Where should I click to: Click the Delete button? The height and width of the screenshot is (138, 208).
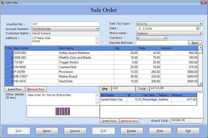click(x=132, y=131)
